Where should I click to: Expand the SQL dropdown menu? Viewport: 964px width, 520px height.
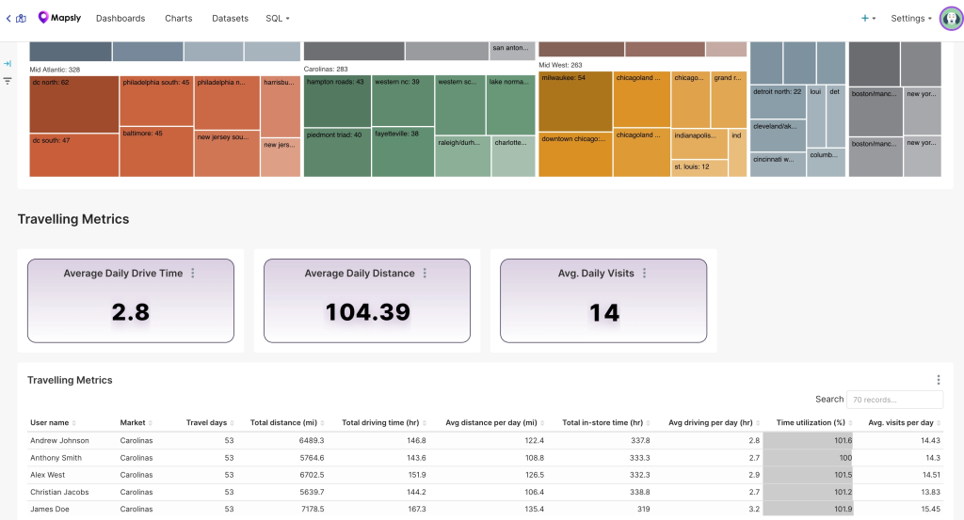click(x=277, y=18)
